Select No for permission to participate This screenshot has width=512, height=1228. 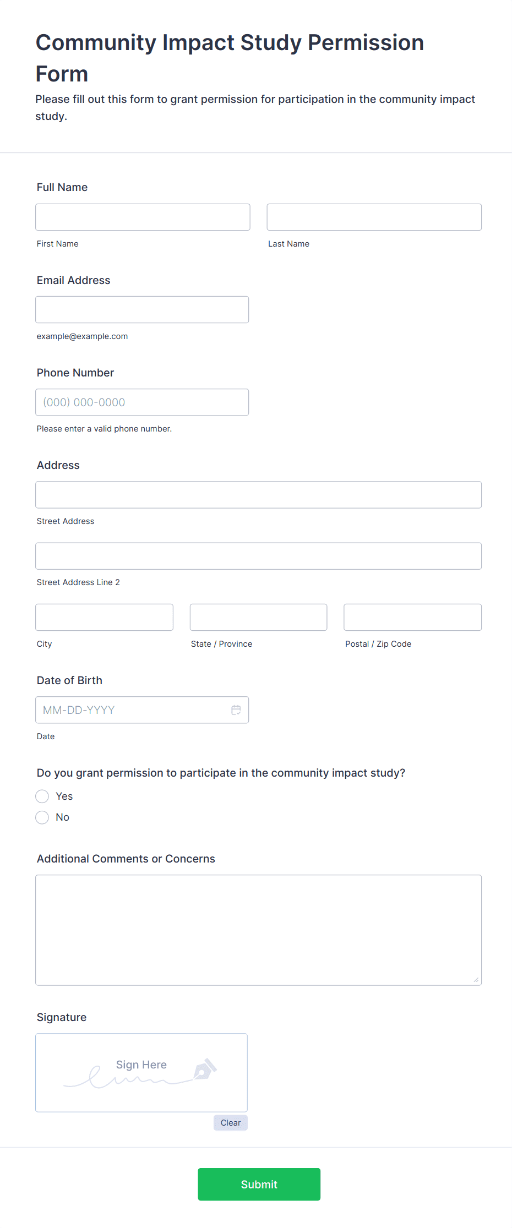(42, 817)
